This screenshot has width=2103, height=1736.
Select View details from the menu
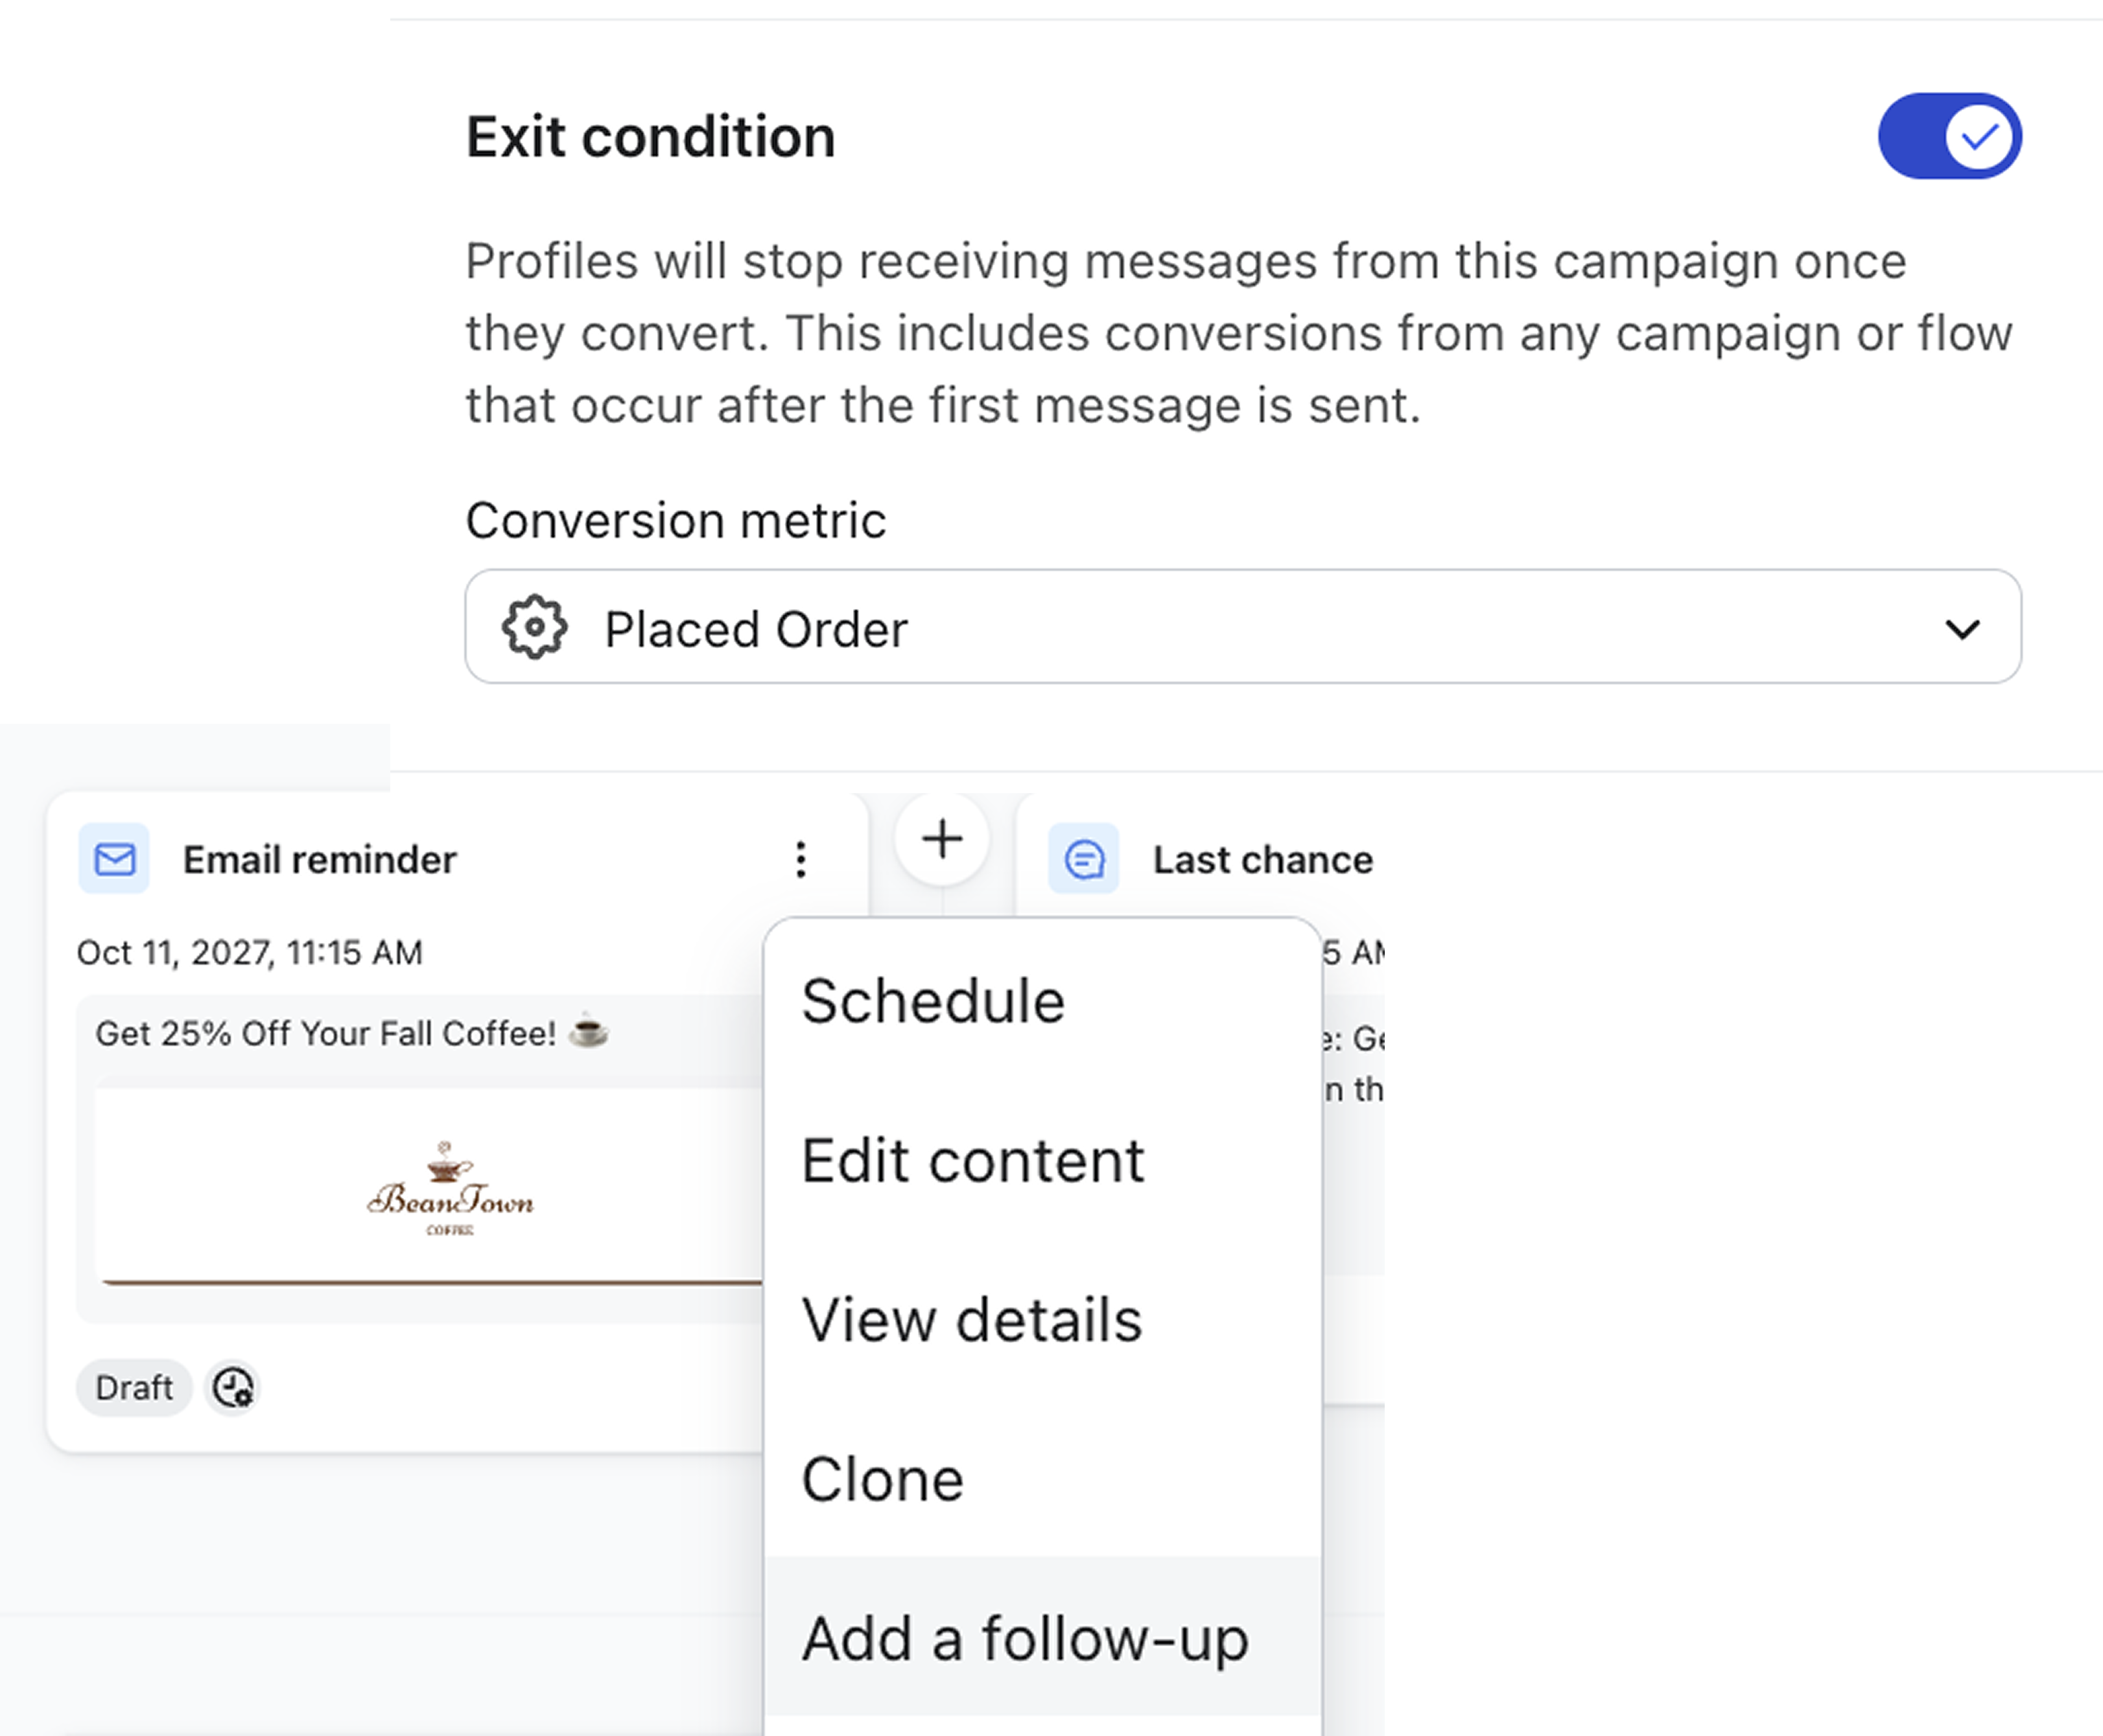click(972, 1319)
